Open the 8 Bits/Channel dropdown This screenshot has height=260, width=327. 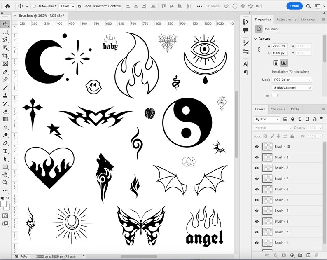pos(292,88)
